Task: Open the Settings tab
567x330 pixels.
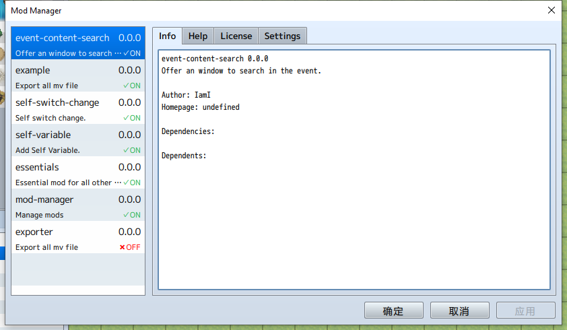Action: click(282, 36)
